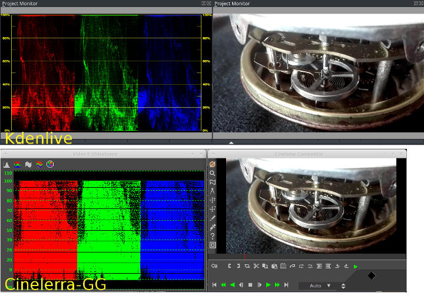This screenshot has height=299, width=424.
Task: Select the eyedropper color picker tool
Action: (213, 227)
